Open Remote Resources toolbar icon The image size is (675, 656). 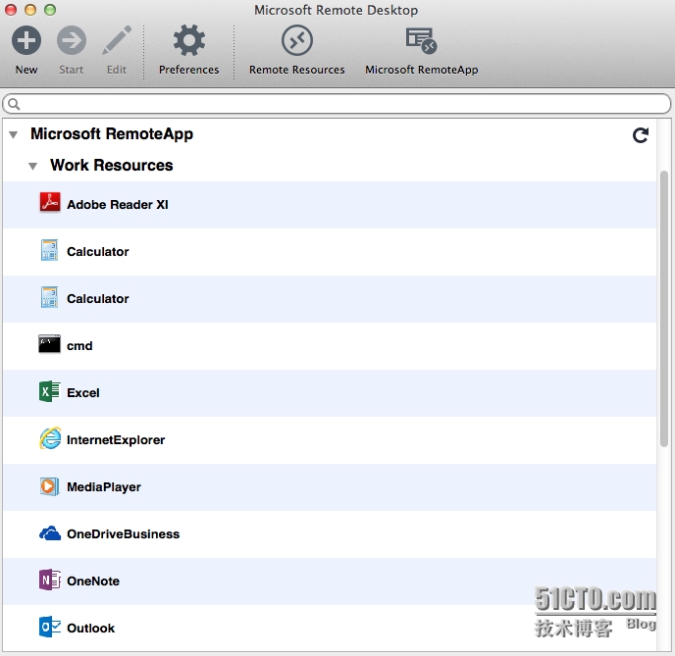297,40
